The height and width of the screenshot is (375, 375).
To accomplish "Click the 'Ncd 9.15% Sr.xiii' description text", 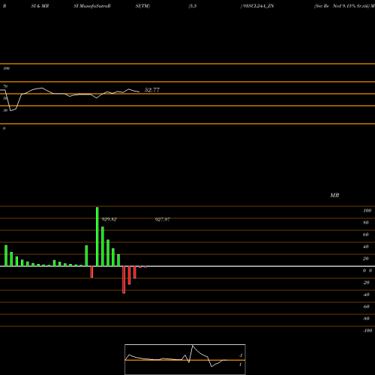I will pos(351,6).
